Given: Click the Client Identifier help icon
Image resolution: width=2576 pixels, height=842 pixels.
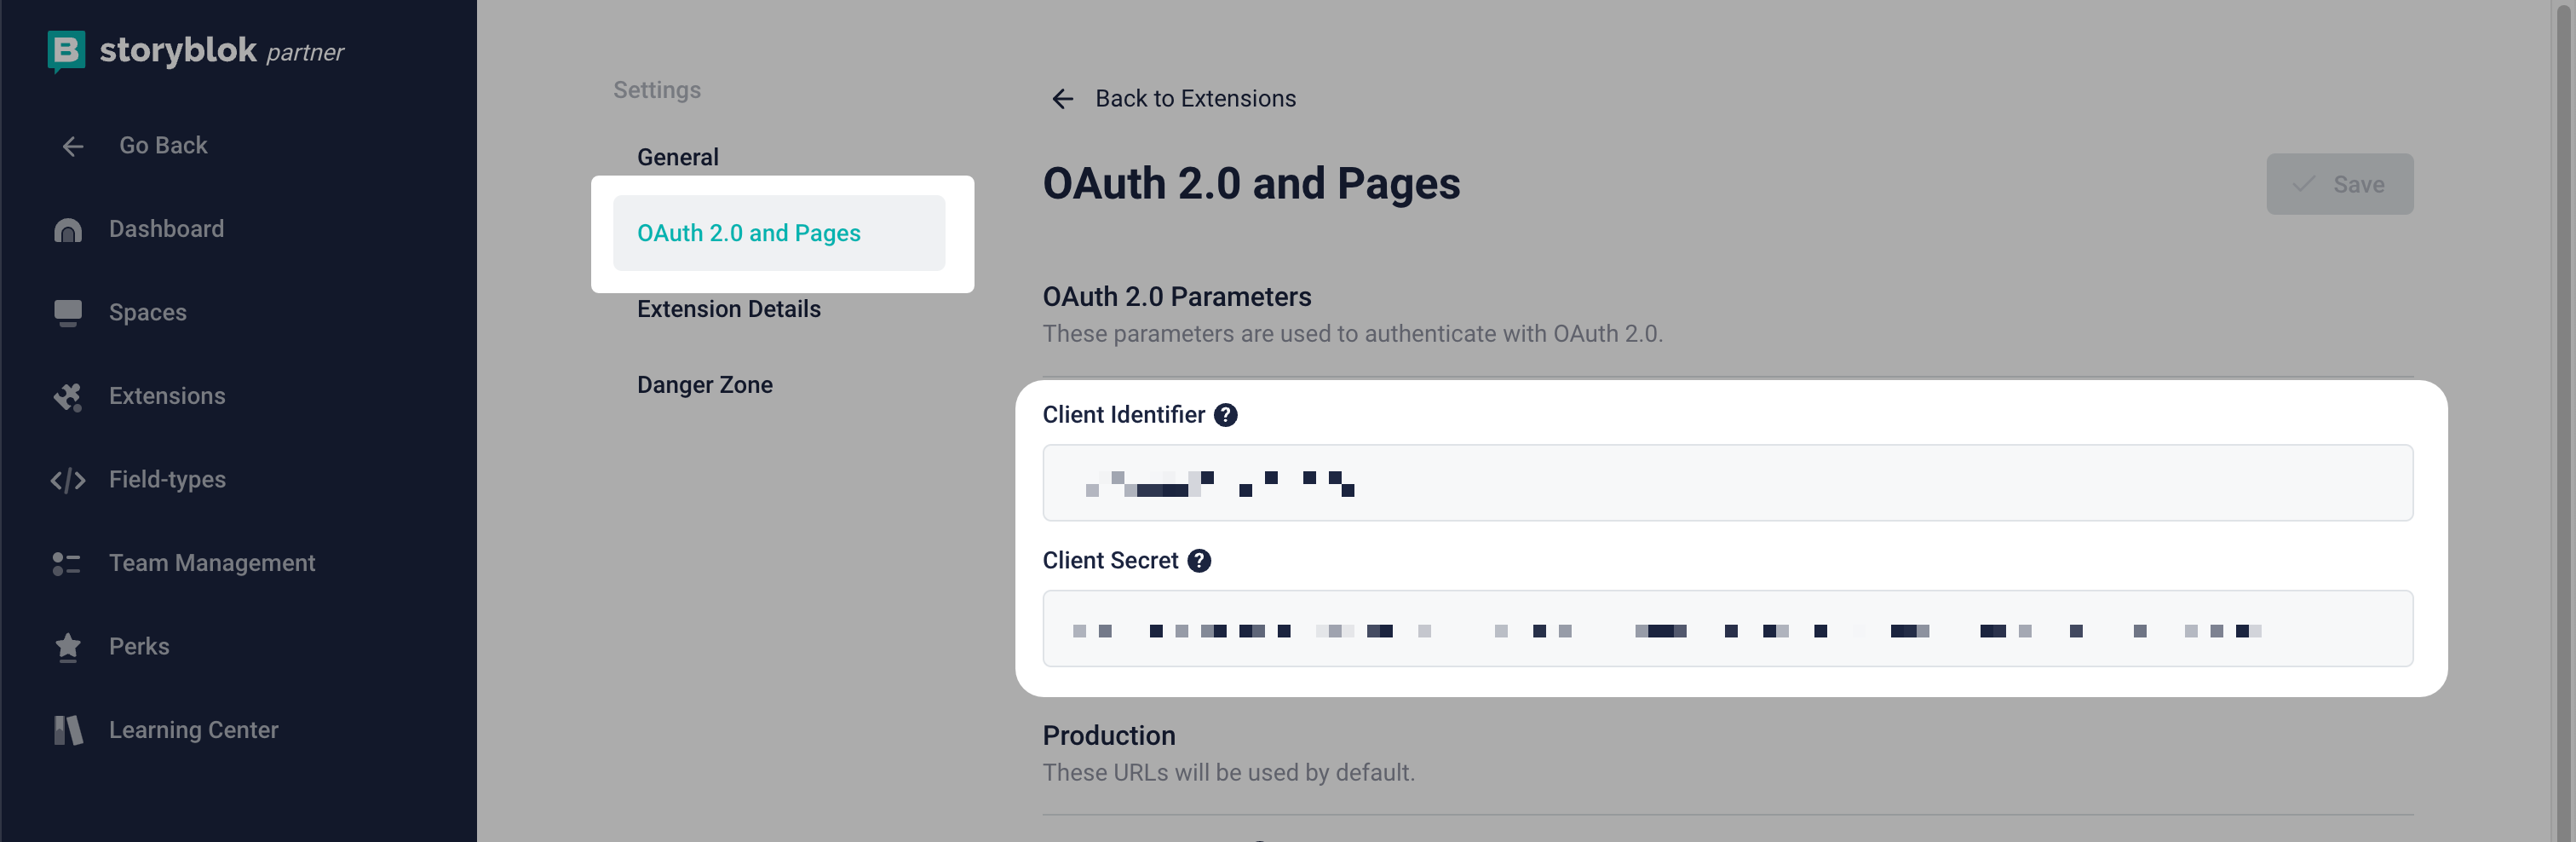Looking at the screenshot, I should pos(1225,415).
